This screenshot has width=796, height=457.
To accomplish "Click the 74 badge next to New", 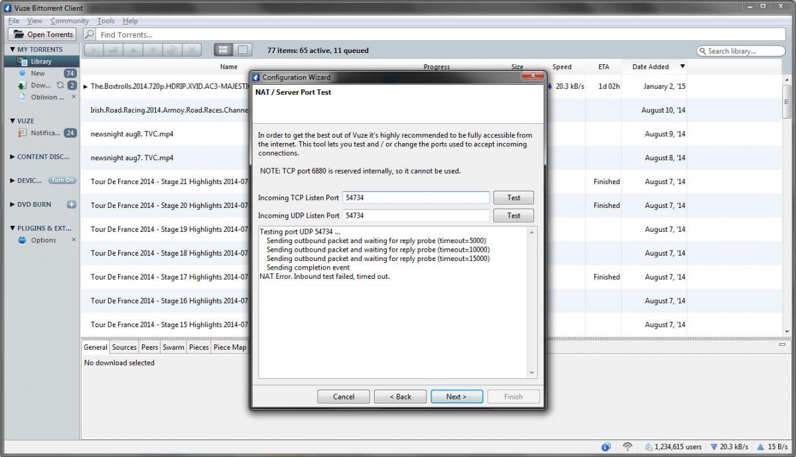I will click(70, 74).
